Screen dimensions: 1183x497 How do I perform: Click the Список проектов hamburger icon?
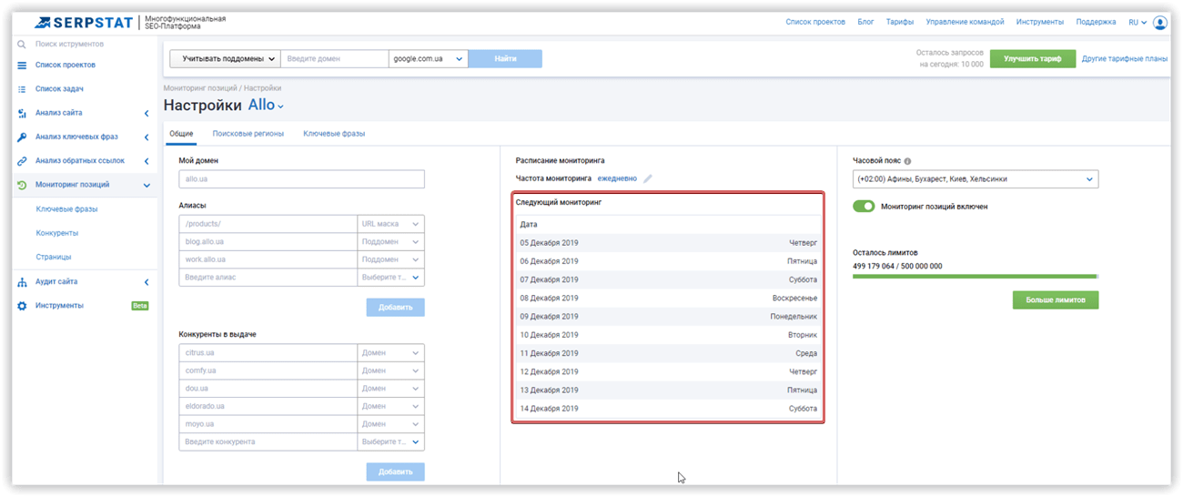pyautogui.click(x=22, y=65)
